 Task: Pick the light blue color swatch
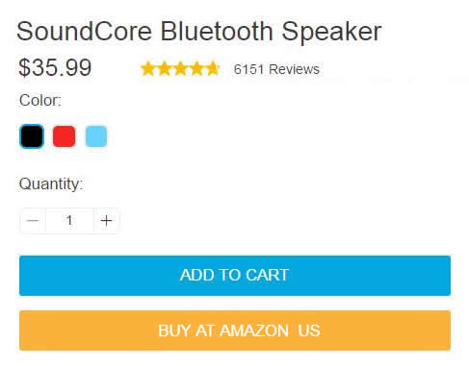(96, 136)
